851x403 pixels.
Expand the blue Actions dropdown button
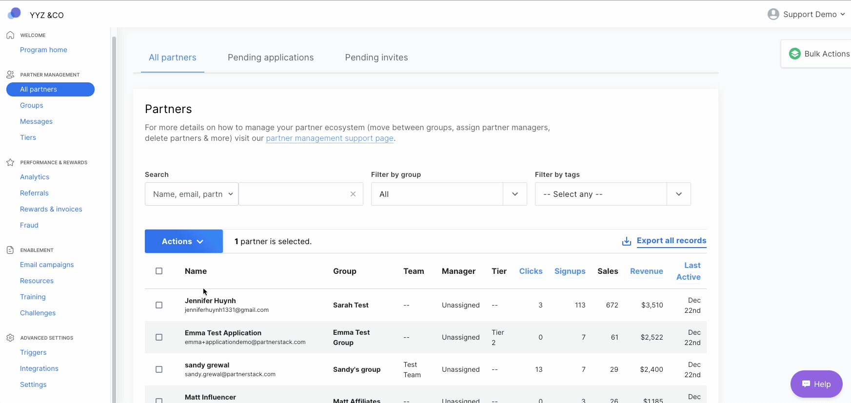[184, 241]
